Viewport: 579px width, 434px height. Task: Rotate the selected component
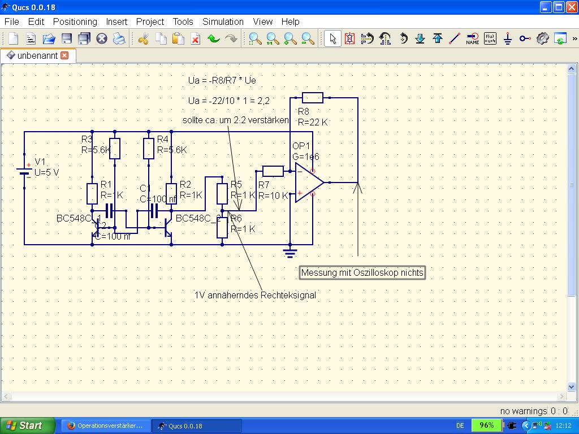click(403, 38)
